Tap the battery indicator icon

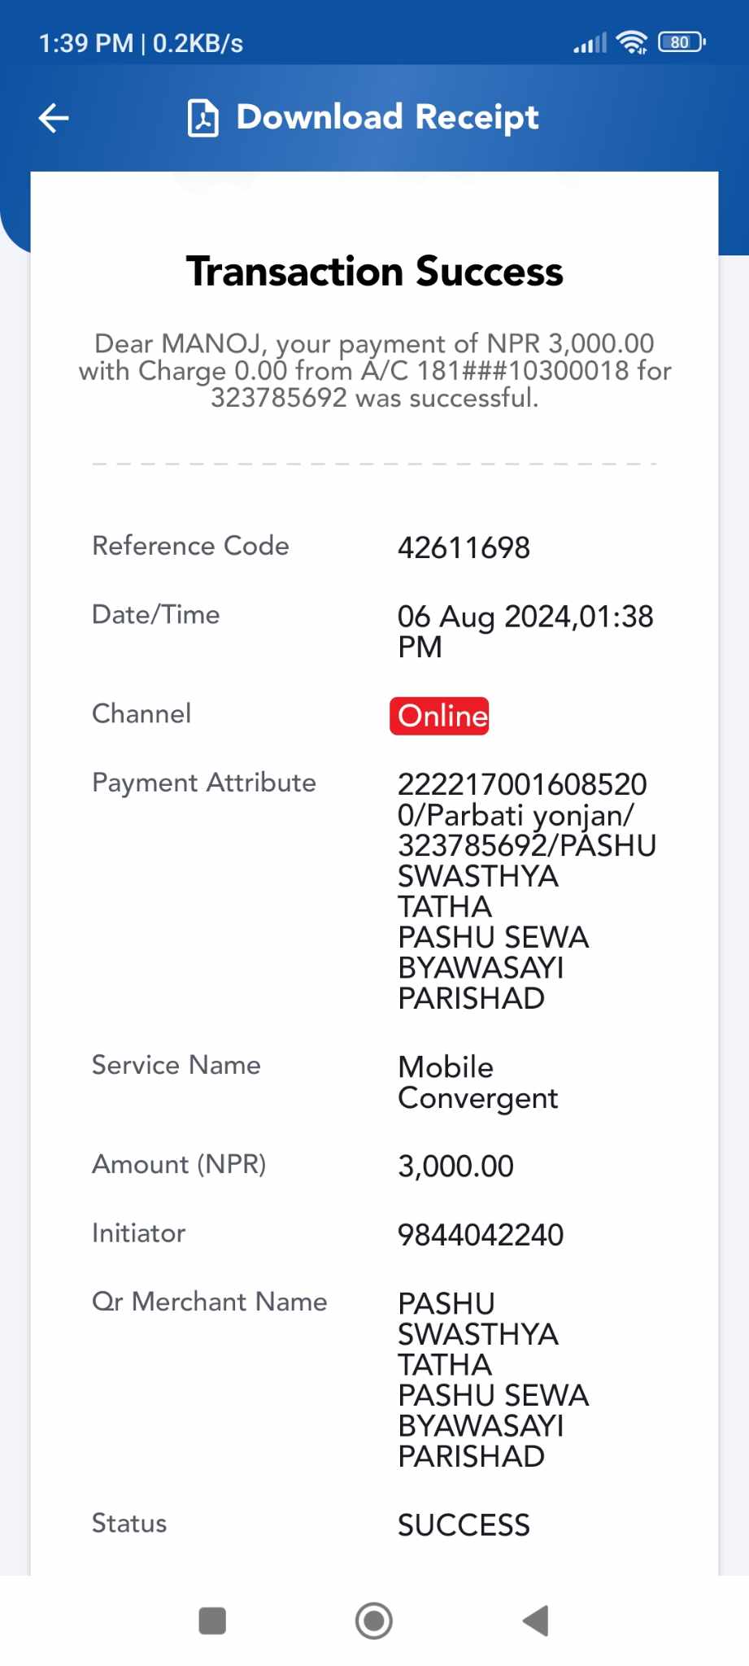682,42
